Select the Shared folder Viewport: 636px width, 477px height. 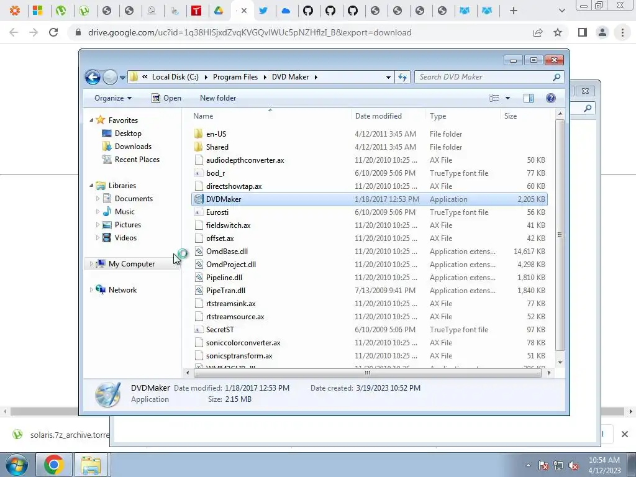(x=217, y=147)
